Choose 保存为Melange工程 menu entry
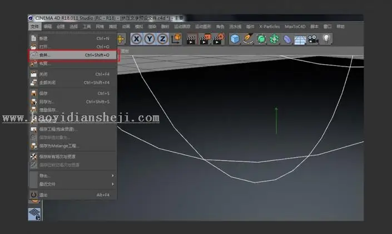This screenshot has width=392, height=234. [x=73, y=146]
